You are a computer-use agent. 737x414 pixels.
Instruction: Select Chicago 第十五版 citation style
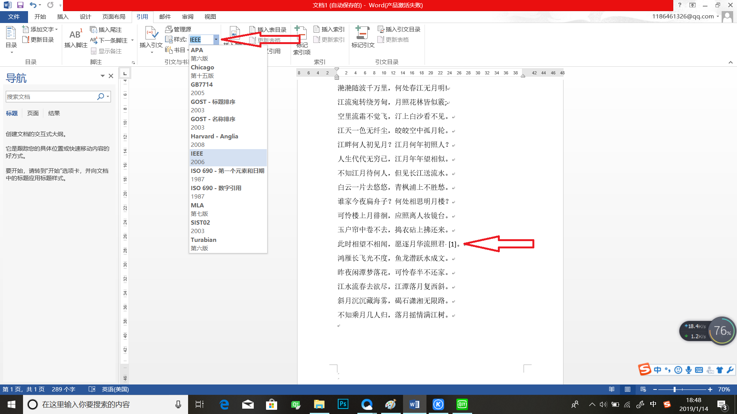point(228,71)
